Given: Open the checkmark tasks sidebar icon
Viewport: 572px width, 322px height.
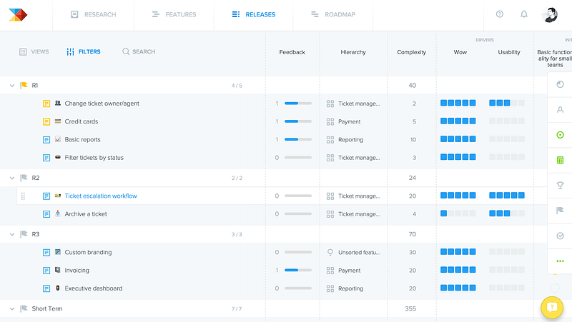Looking at the screenshot, I should 560,236.
